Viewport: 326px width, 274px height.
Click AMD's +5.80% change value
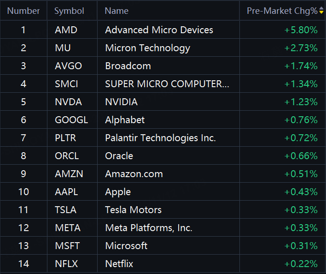tap(301, 30)
